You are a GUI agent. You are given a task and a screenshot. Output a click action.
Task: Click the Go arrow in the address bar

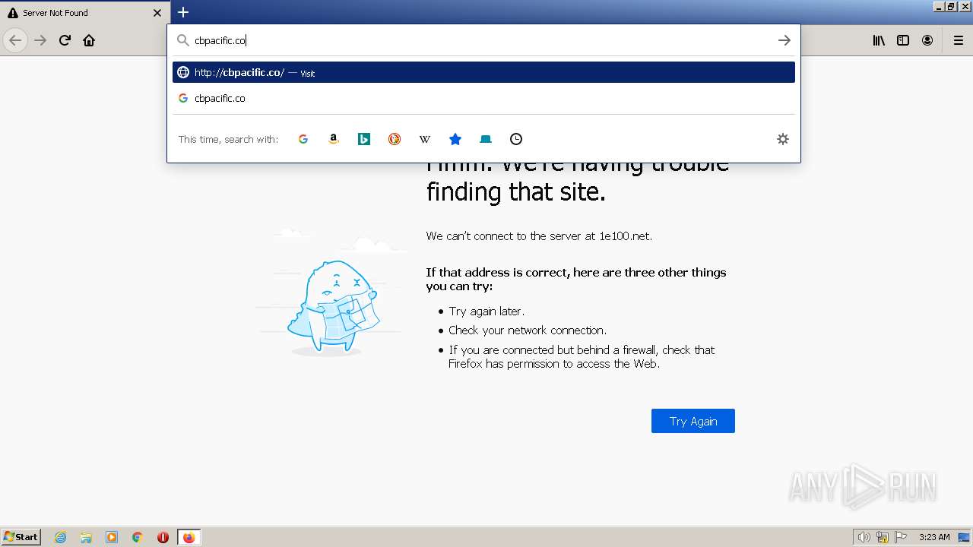click(x=784, y=40)
